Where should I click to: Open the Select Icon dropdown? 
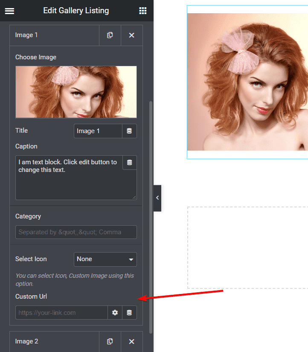coord(105,259)
